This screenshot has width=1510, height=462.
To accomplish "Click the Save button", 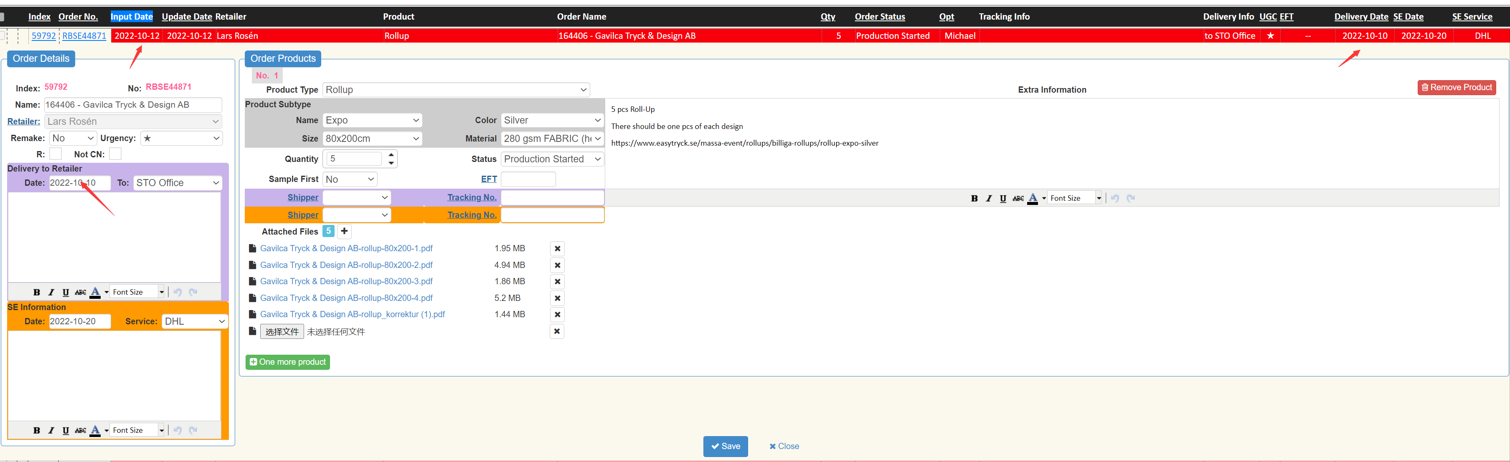I will 725,446.
